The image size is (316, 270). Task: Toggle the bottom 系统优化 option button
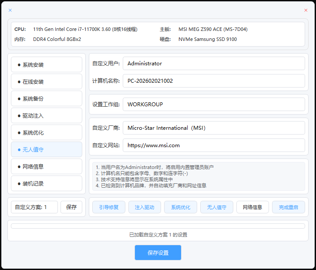(181, 207)
